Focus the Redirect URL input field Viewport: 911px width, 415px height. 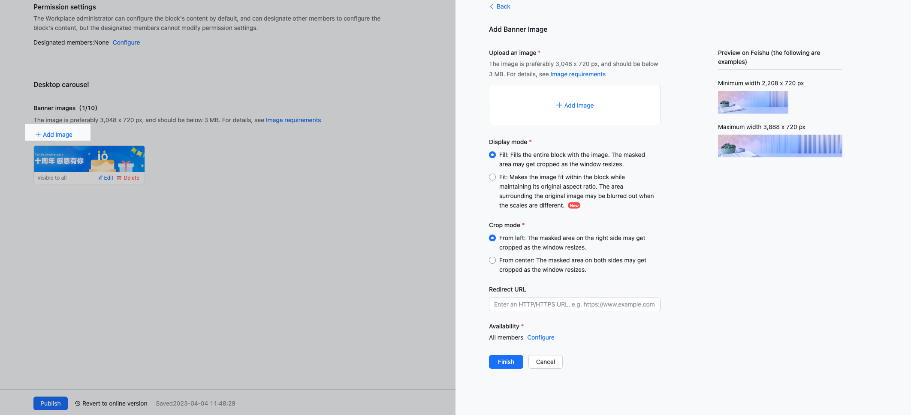click(x=574, y=304)
